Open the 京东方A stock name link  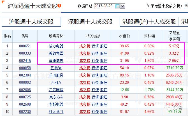coord(56,97)
